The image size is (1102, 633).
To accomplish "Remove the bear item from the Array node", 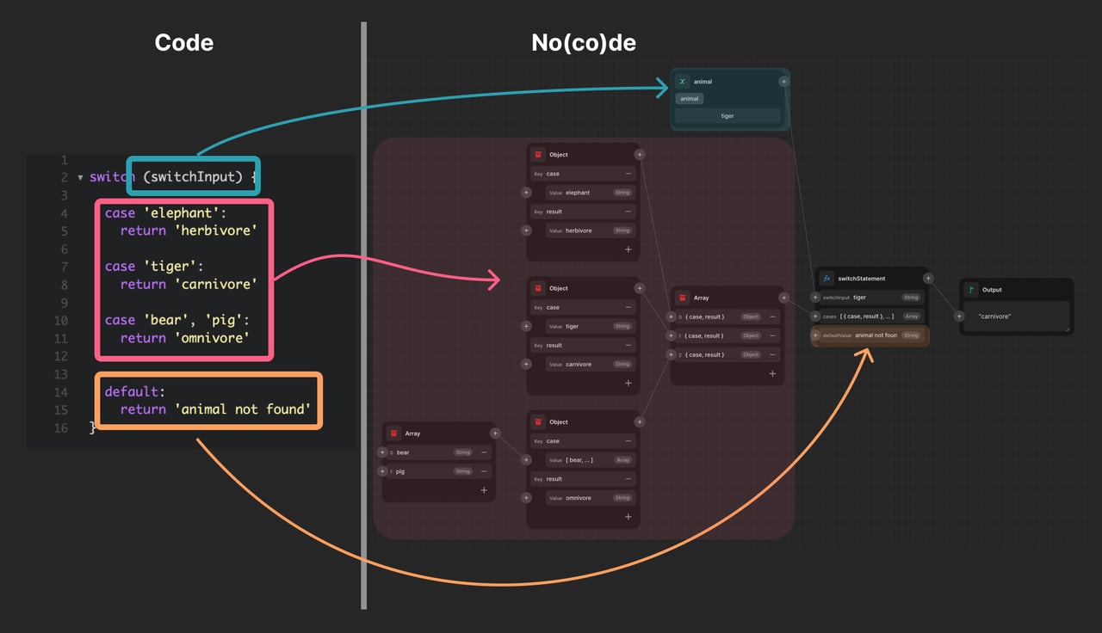I will [x=484, y=452].
